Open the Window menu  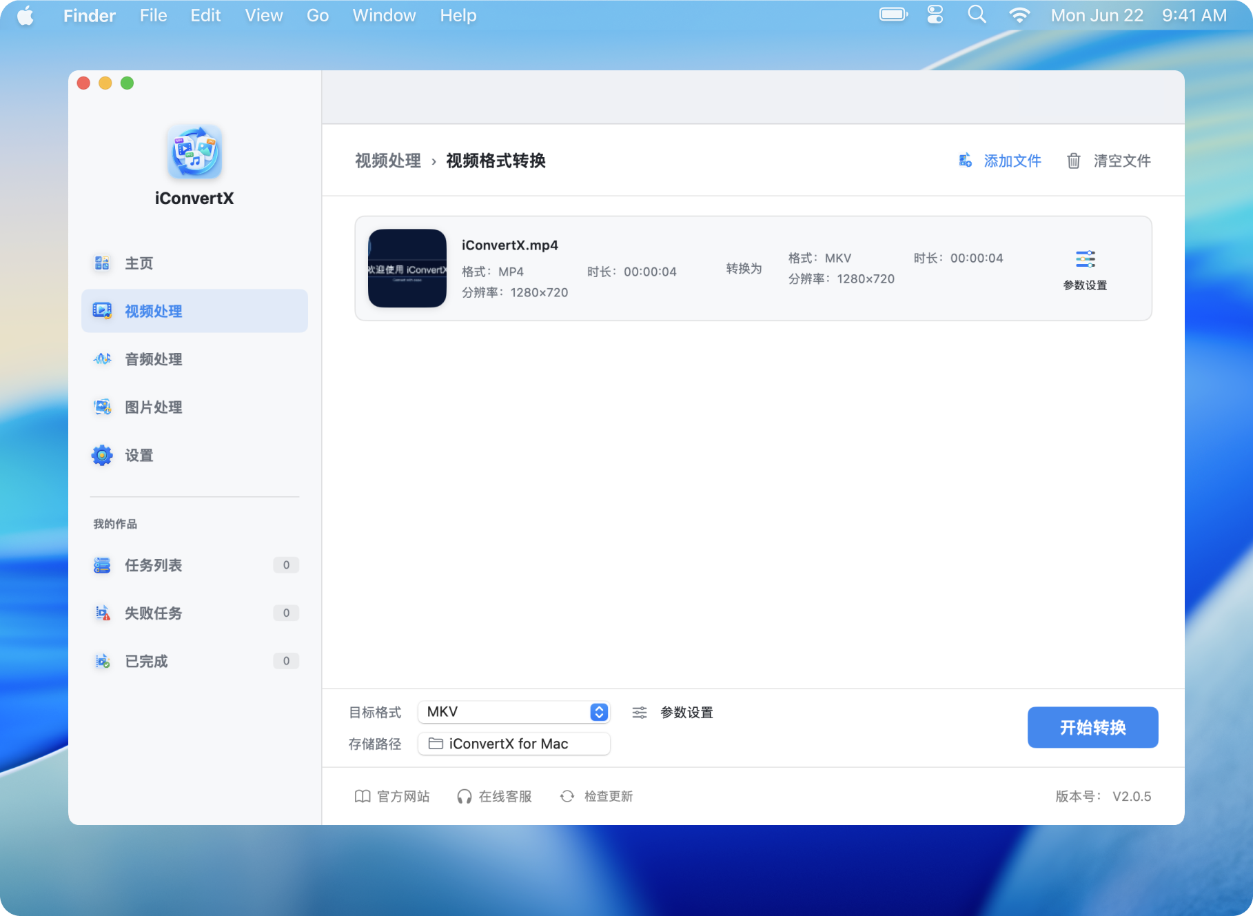click(384, 15)
